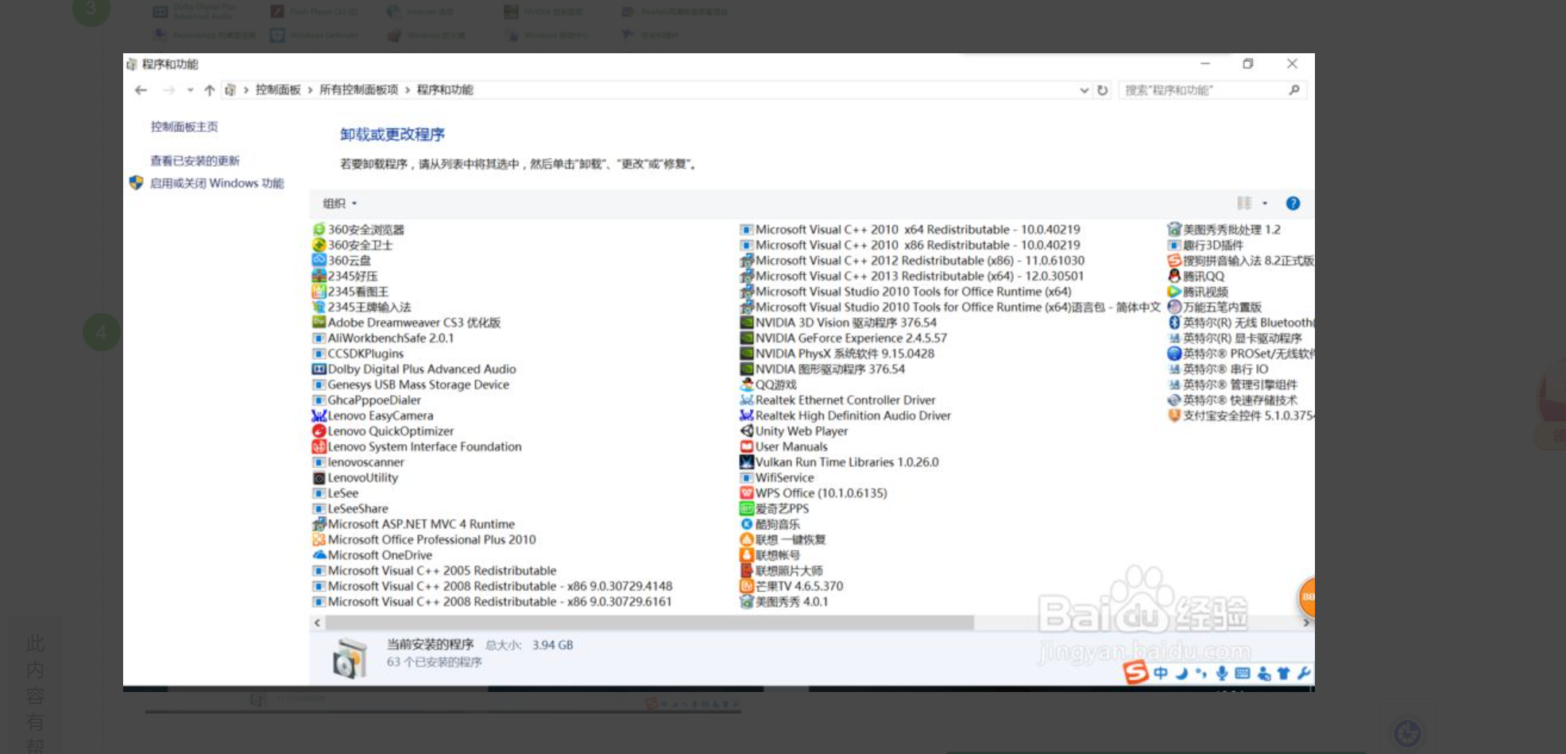Select the Genesys USB Mass Storage Device entry
This screenshot has height=754, width=1566.
point(411,385)
